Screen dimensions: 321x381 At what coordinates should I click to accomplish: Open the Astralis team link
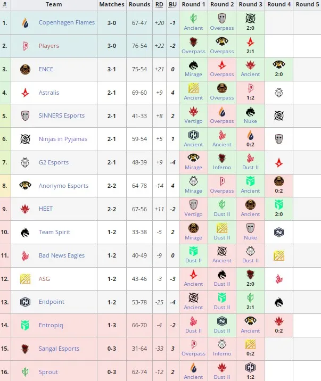(x=48, y=93)
